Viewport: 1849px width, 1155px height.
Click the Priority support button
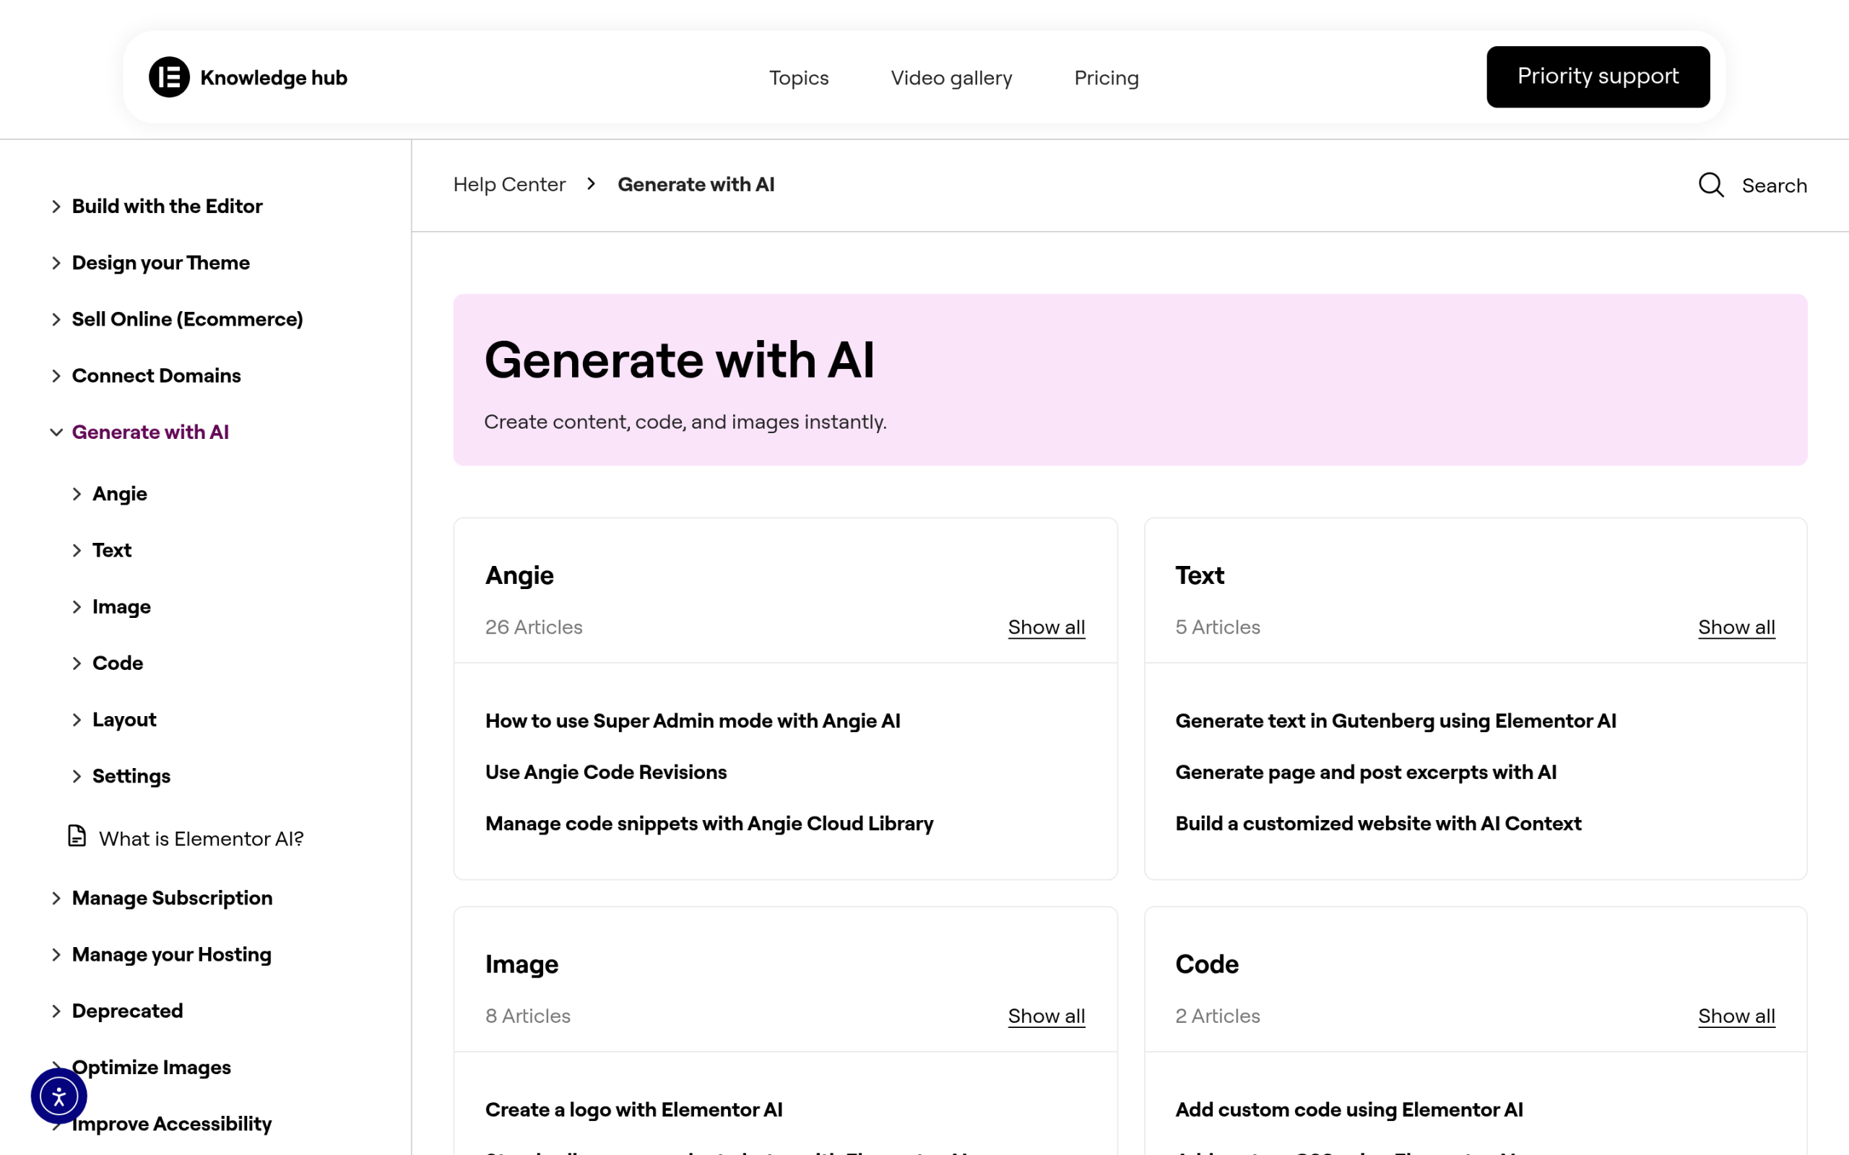click(x=1598, y=77)
